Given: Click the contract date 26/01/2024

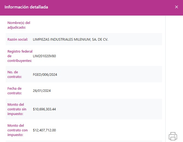Looking at the screenshot, I should click(42, 91).
